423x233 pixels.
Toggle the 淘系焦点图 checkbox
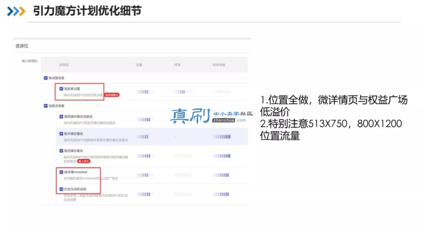pyautogui.click(x=61, y=89)
